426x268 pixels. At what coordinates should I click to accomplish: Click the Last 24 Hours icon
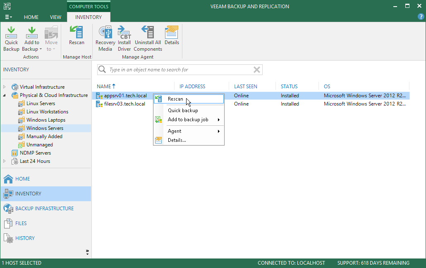pos(14,161)
